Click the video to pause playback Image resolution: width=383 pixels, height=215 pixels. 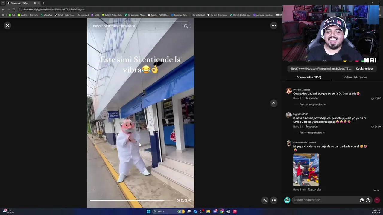(141, 113)
